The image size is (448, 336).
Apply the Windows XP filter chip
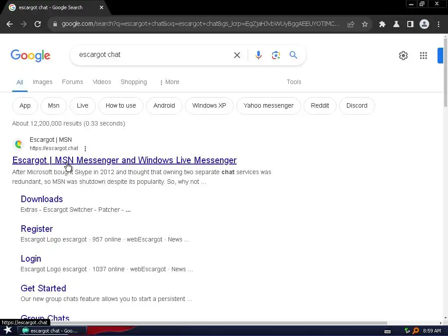(209, 106)
